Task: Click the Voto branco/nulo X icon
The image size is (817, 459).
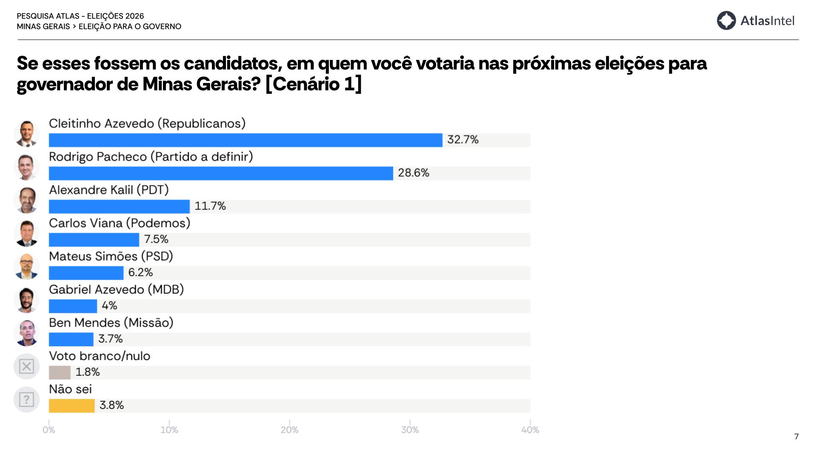Action: pos(26,366)
